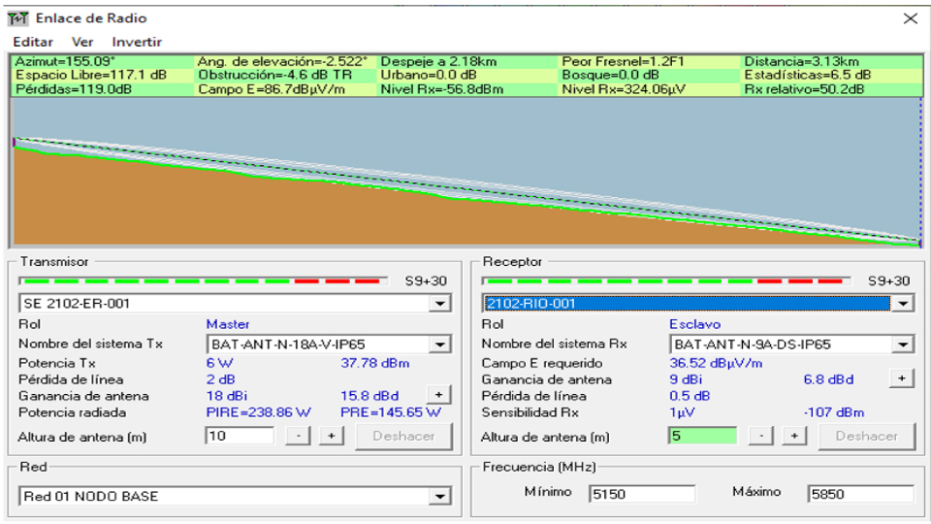Open the Invertir menu
Image resolution: width=931 pixels, height=524 pixels.
tap(137, 42)
